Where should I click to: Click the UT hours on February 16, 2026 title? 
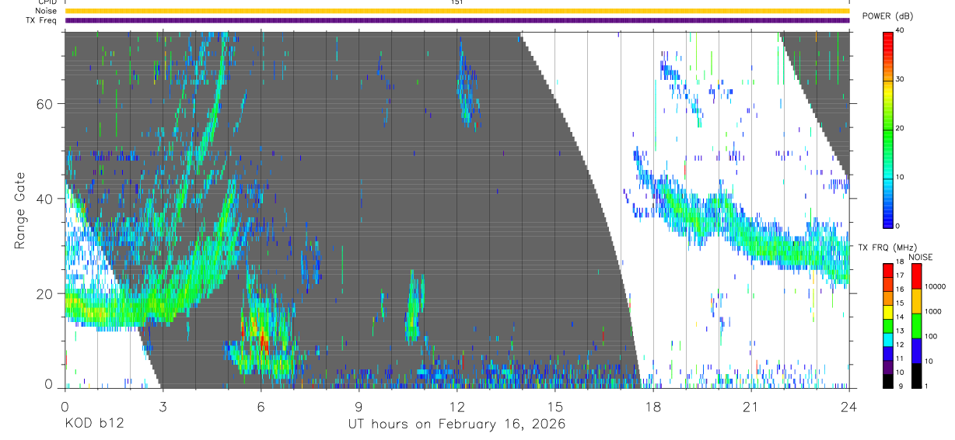pyautogui.click(x=457, y=424)
